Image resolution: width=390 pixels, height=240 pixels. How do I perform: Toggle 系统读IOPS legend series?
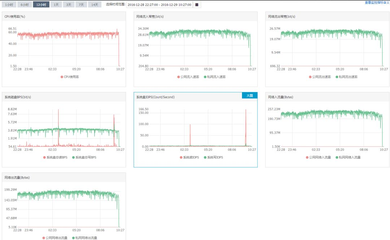coord(189,157)
